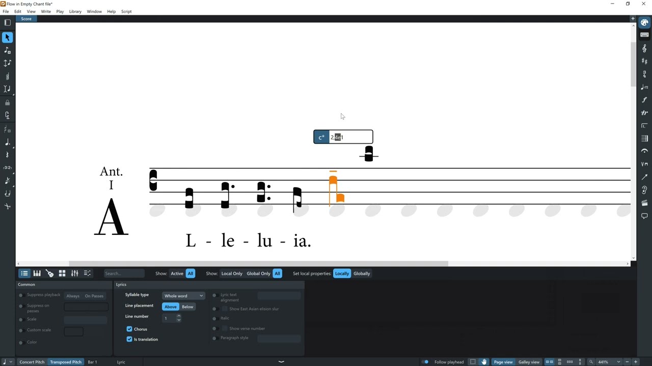
Task: Select the dotted notes tool
Action: coord(7,142)
